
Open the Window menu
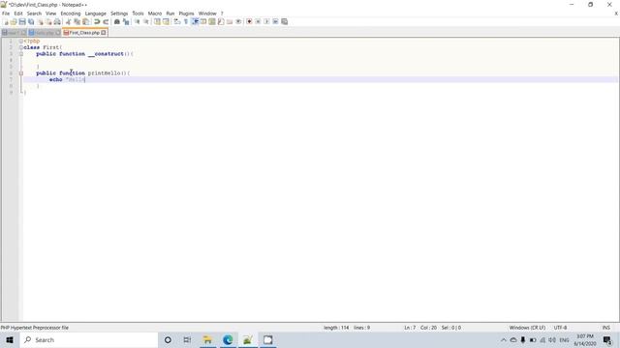(x=207, y=14)
